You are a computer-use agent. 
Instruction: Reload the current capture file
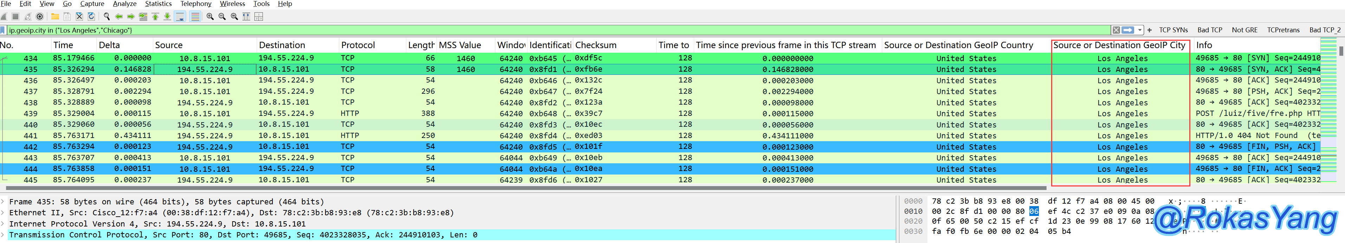91,17
